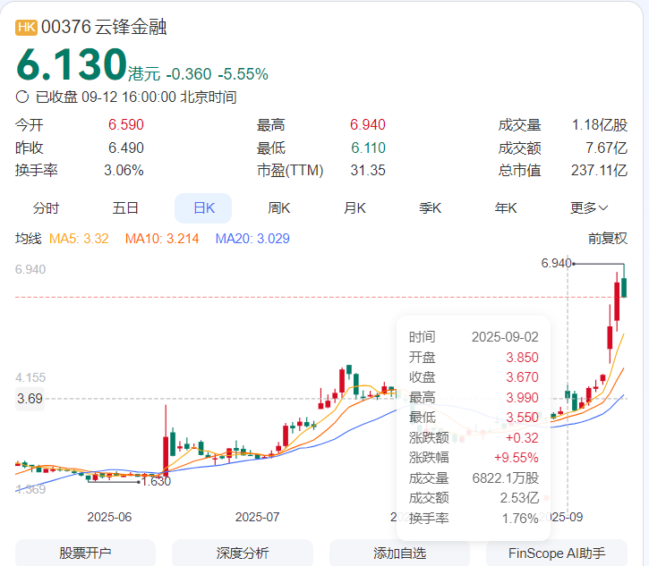Click the latest green candlestick on chart

tap(624, 287)
